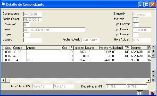Click the Moneda field MN
The image size is (157, 96).
point(136,19)
